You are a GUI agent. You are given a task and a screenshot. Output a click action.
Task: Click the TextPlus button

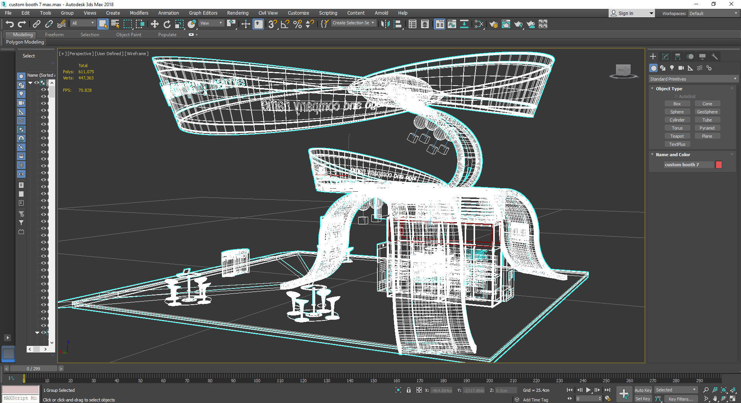pos(677,144)
